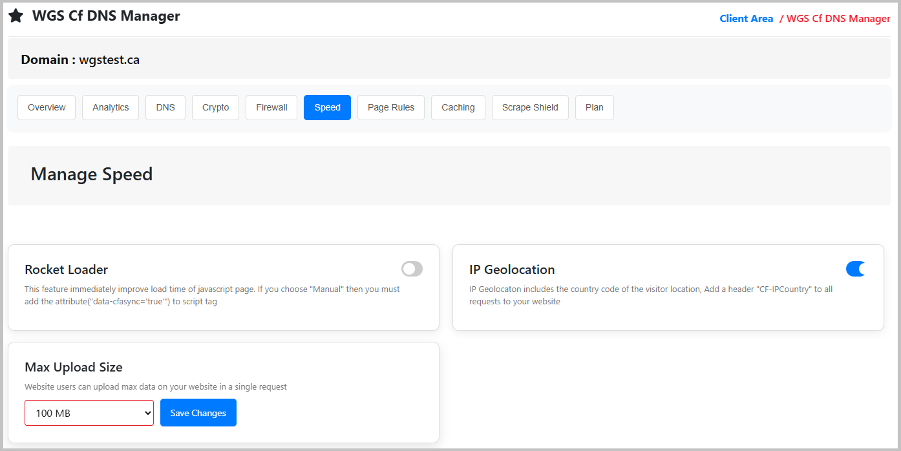View the Plan tab
This screenshot has height=451, width=901.
tap(594, 107)
